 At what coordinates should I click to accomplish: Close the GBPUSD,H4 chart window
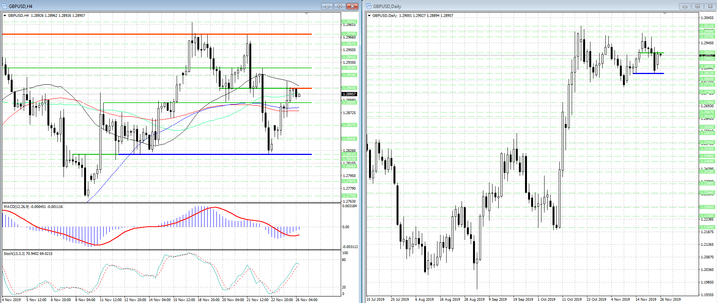click(352, 6)
